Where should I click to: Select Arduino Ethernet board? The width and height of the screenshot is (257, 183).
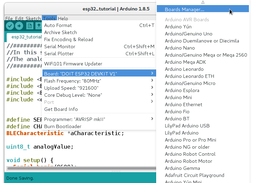(x=203, y=104)
